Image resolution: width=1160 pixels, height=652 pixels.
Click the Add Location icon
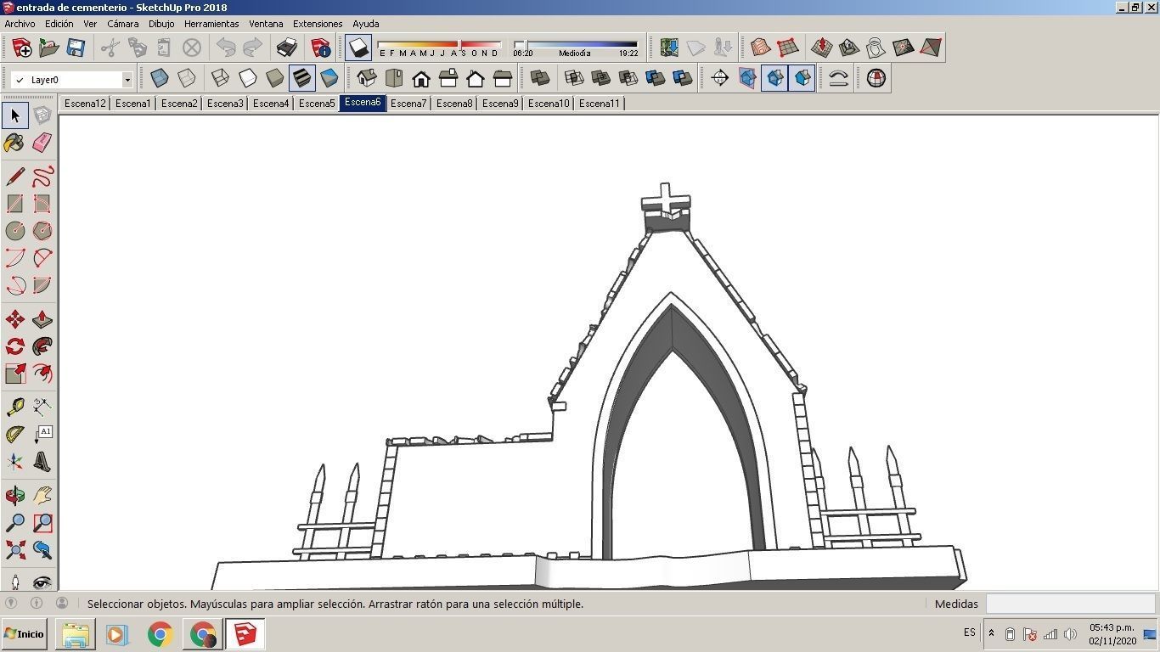[669, 48]
